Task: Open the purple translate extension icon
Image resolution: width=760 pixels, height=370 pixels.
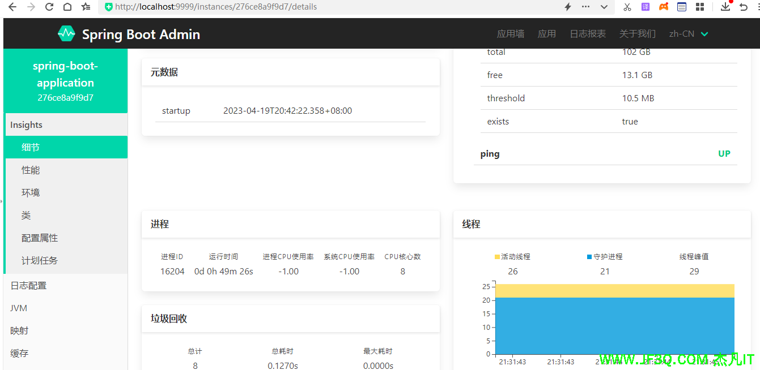Action: tap(646, 7)
